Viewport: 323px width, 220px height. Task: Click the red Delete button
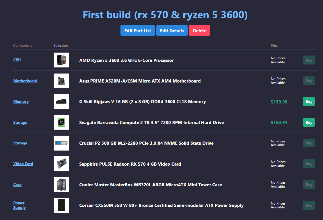click(x=199, y=31)
